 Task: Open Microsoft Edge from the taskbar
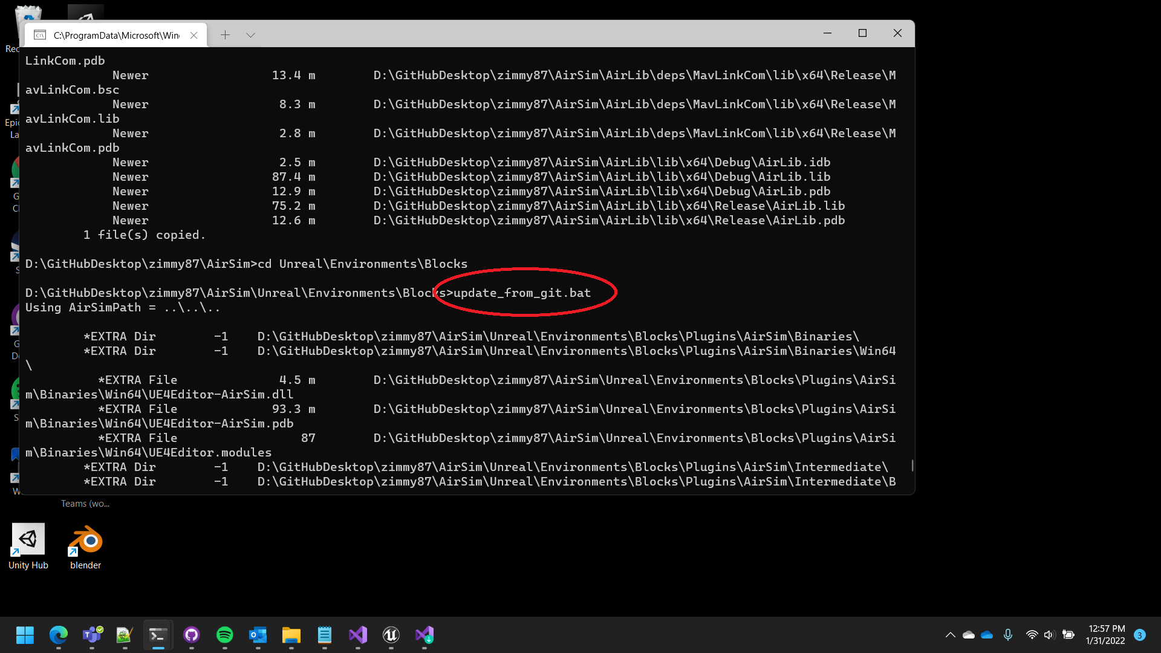pos(59,635)
